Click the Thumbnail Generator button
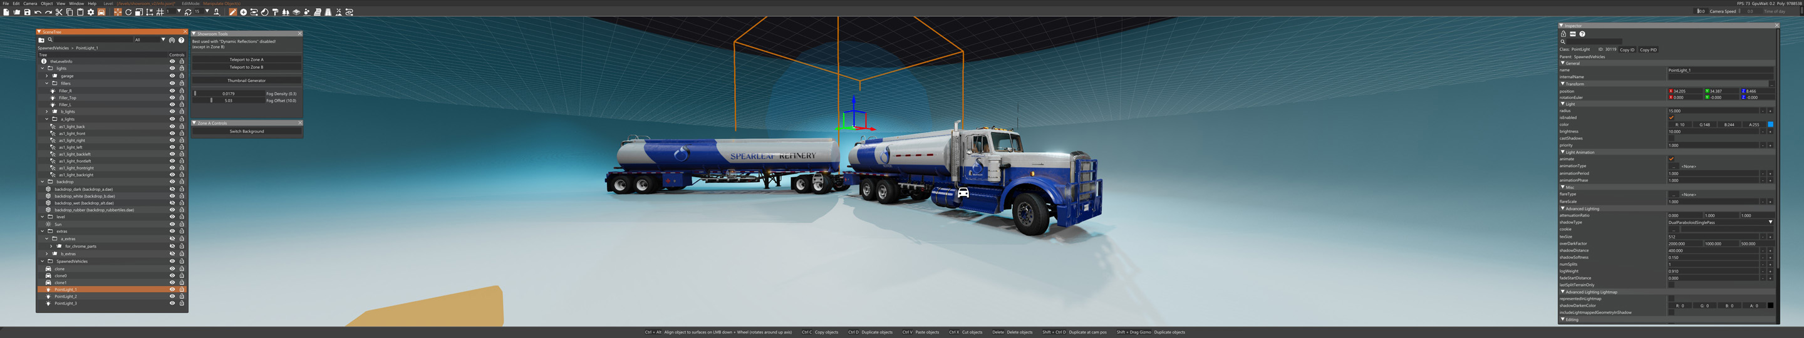The width and height of the screenshot is (1804, 338). coord(247,81)
